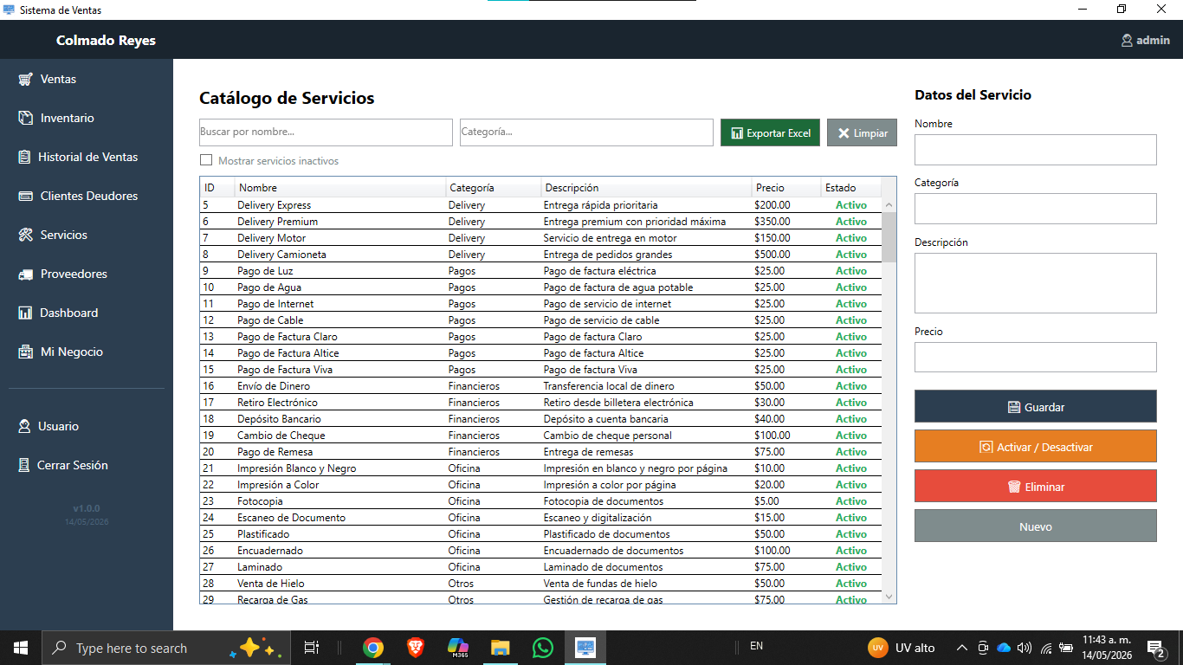The height and width of the screenshot is (665, 1183).
Task: Click the admin user icon in header
Action: tap(1127, 40)
